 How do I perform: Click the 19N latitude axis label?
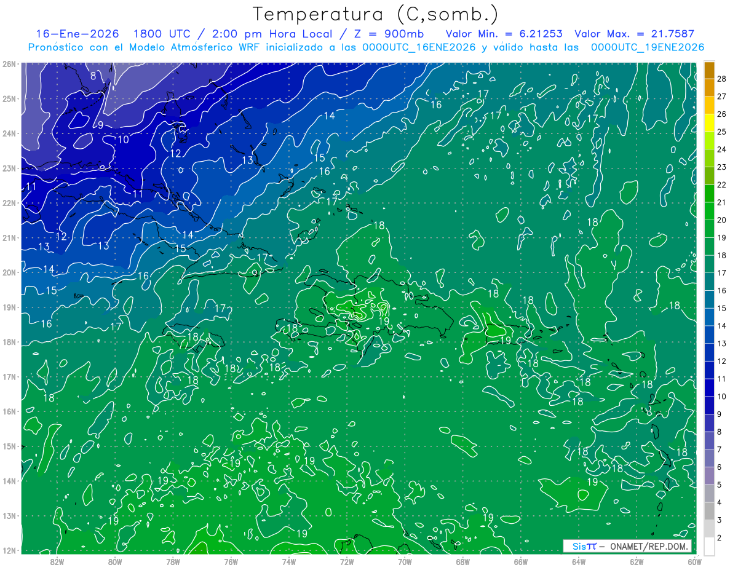[9, 307]
